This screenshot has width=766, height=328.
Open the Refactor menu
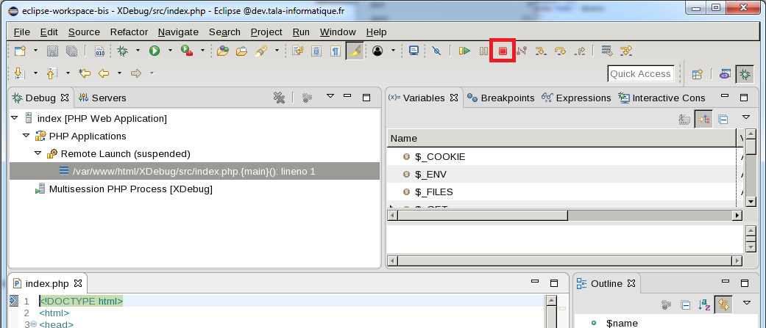tap(129, 32)
